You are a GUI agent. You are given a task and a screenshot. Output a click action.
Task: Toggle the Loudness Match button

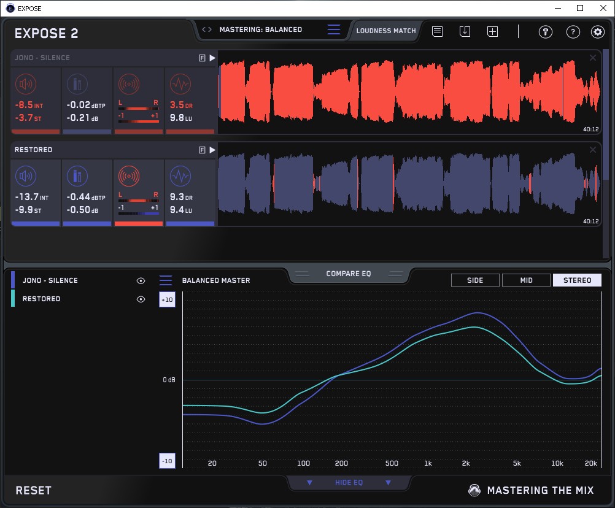385,31
